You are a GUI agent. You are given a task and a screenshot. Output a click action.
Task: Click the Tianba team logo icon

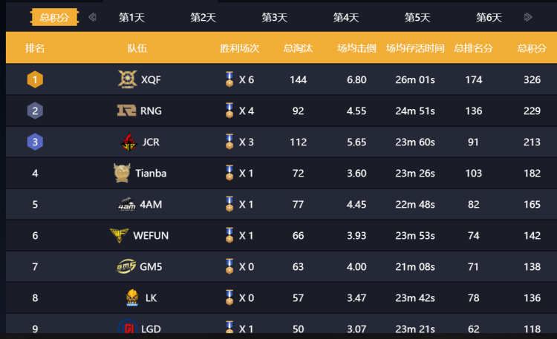[123, 173]
